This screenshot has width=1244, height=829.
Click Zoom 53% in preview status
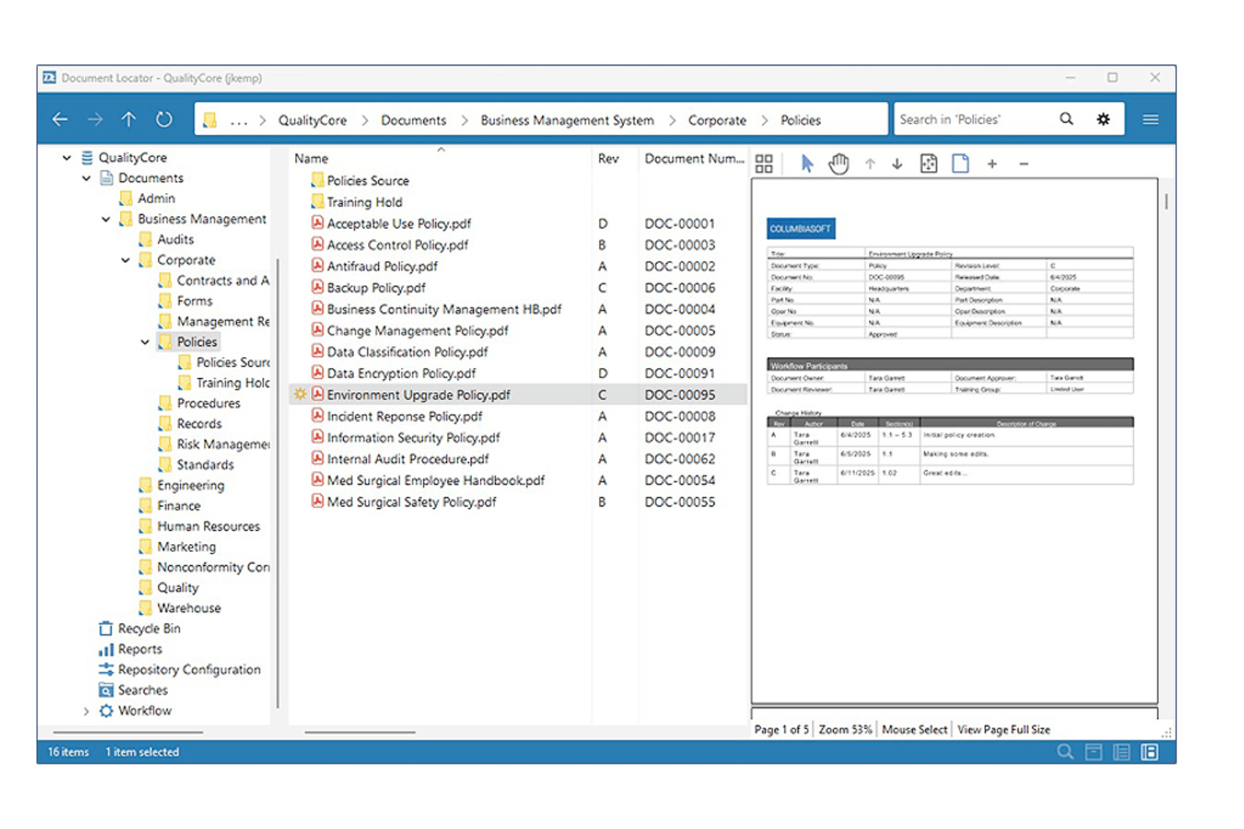tap(845, 730)
